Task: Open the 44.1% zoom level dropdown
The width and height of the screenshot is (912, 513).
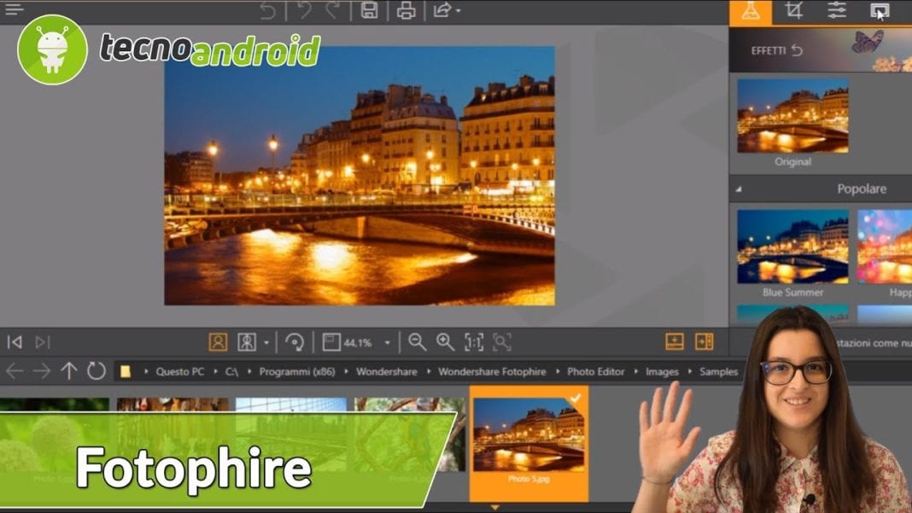Action: (387, 342)
